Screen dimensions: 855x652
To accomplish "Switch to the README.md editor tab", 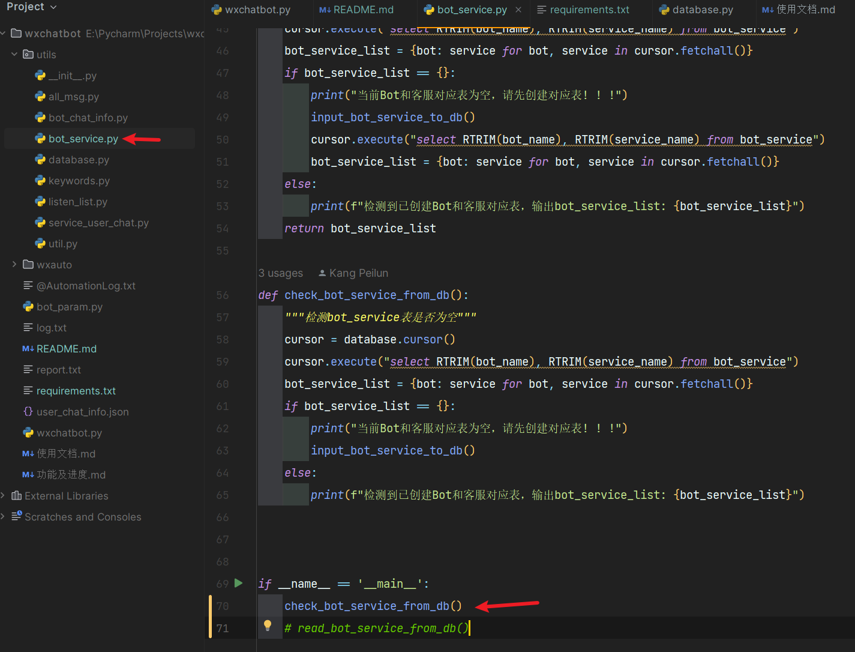I will pyautogui.click(x=356, y=10).
